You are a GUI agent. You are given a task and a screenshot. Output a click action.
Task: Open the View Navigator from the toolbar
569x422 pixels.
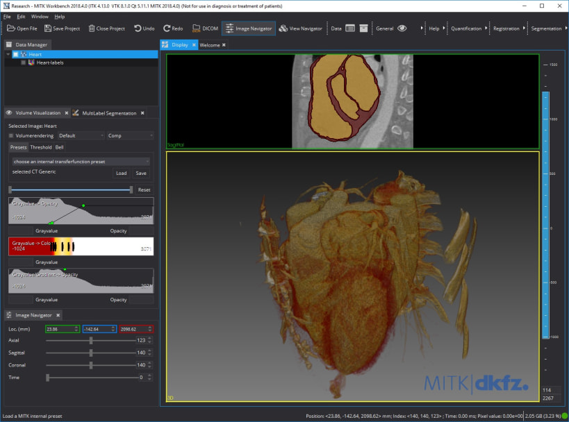point(300,28)
